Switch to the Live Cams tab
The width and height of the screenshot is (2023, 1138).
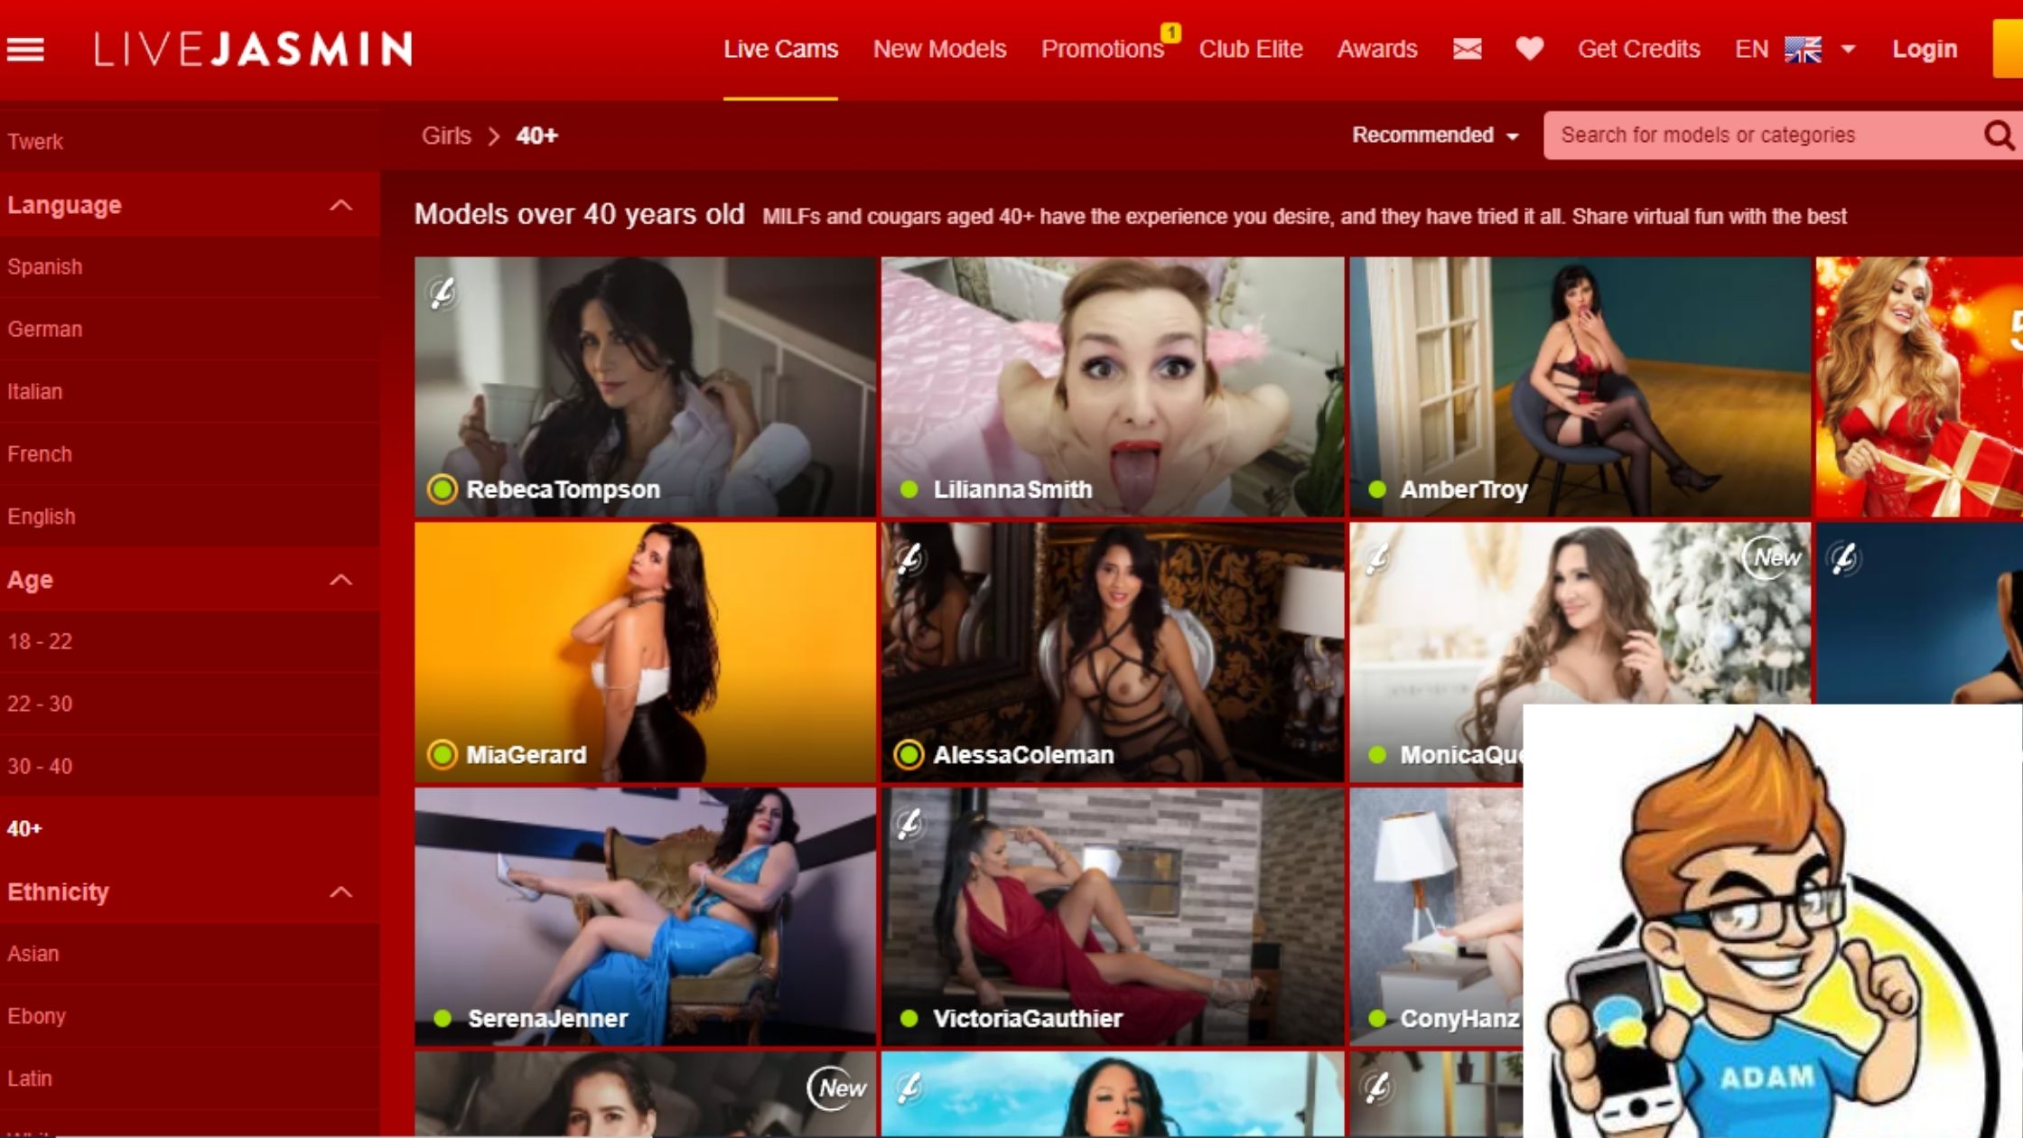(x=780, y=50)
